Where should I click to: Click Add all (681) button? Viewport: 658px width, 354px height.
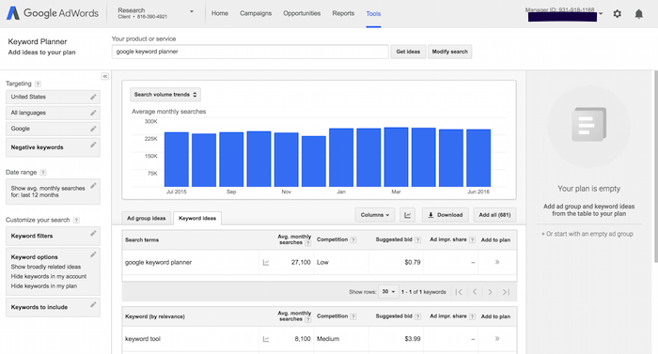click(494, 215)
